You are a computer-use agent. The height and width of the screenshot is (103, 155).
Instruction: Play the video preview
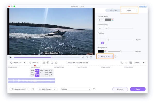[11, 57]
